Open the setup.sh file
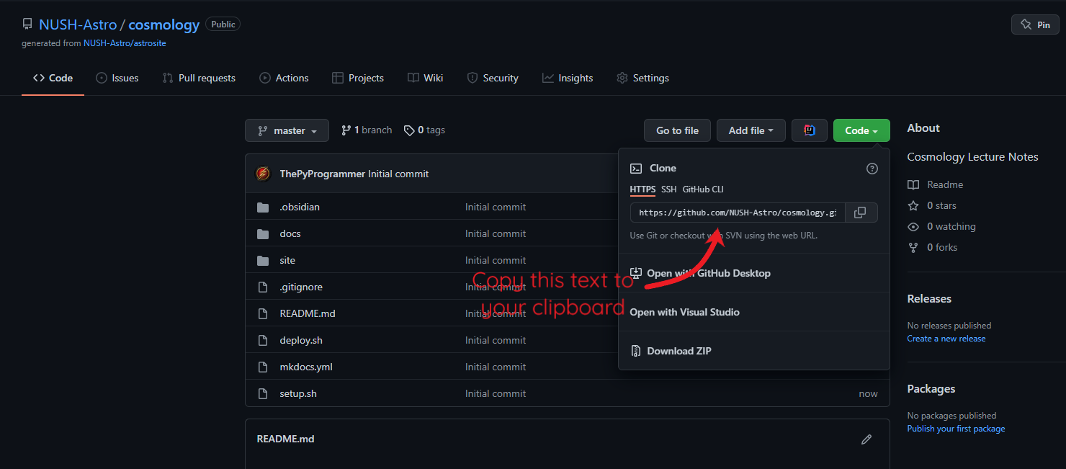The image size is (1066, 469). [298, 393]
